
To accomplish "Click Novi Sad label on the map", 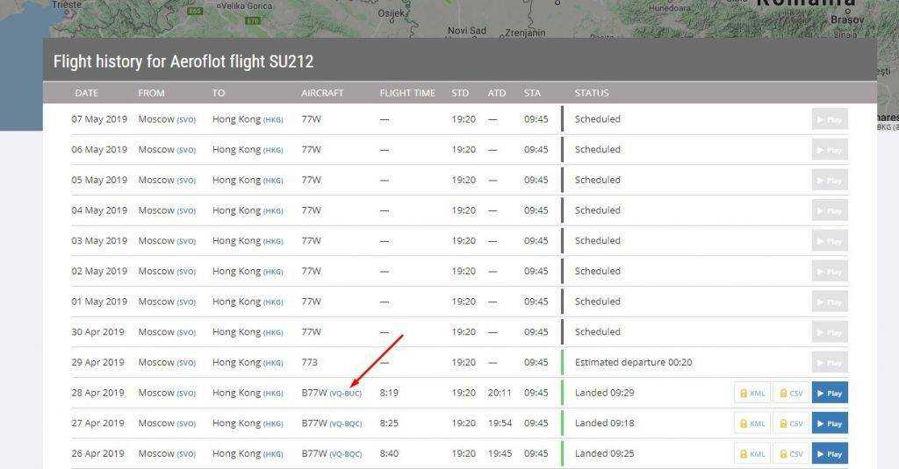I will point(467,31).
